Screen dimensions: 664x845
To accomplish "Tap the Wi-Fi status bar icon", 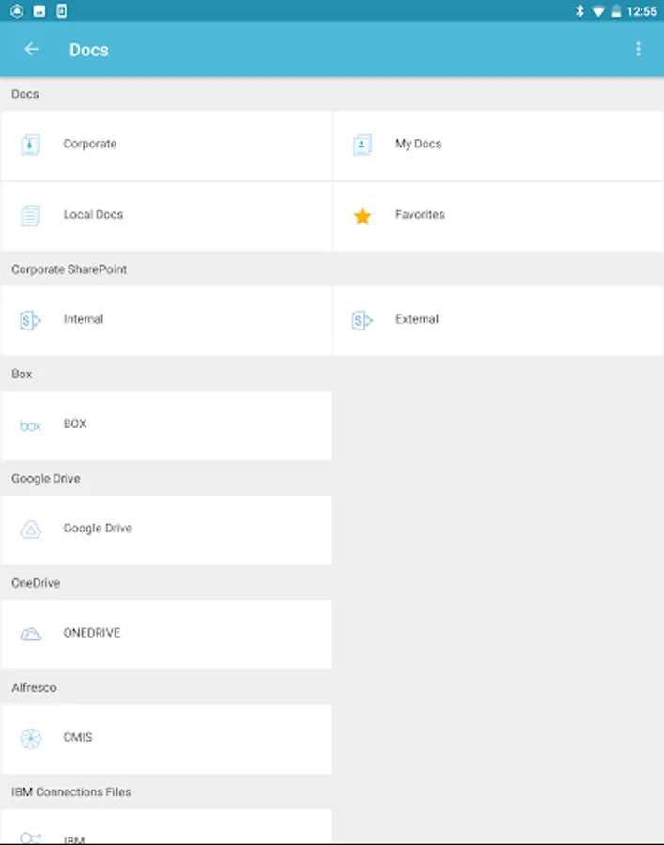I will (597, 11).
